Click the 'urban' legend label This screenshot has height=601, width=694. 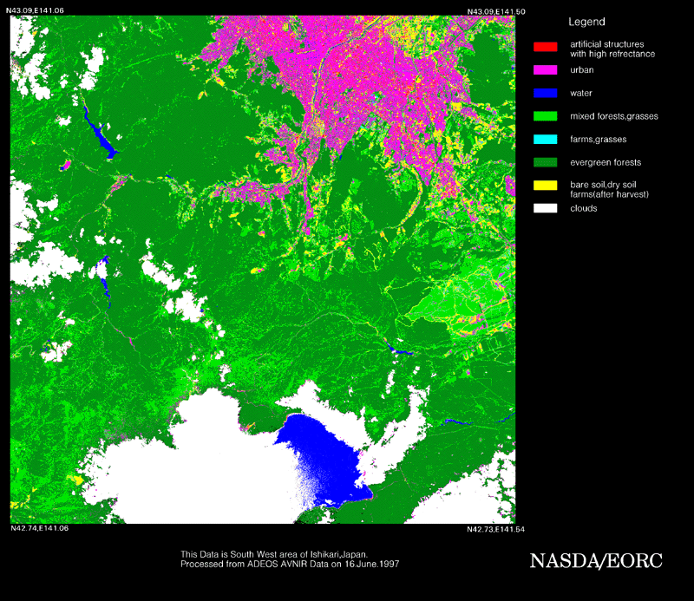click(x=581, y=70)
